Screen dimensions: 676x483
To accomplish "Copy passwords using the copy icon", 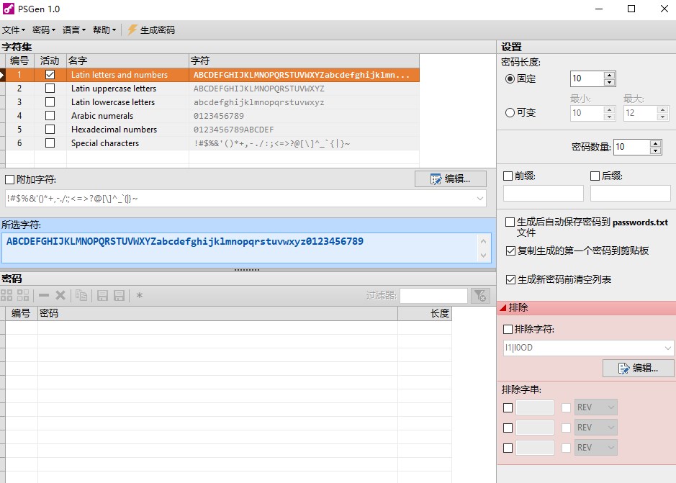I will coord(82,294).
